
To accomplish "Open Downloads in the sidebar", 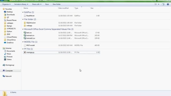I will [x=11, y=15].
